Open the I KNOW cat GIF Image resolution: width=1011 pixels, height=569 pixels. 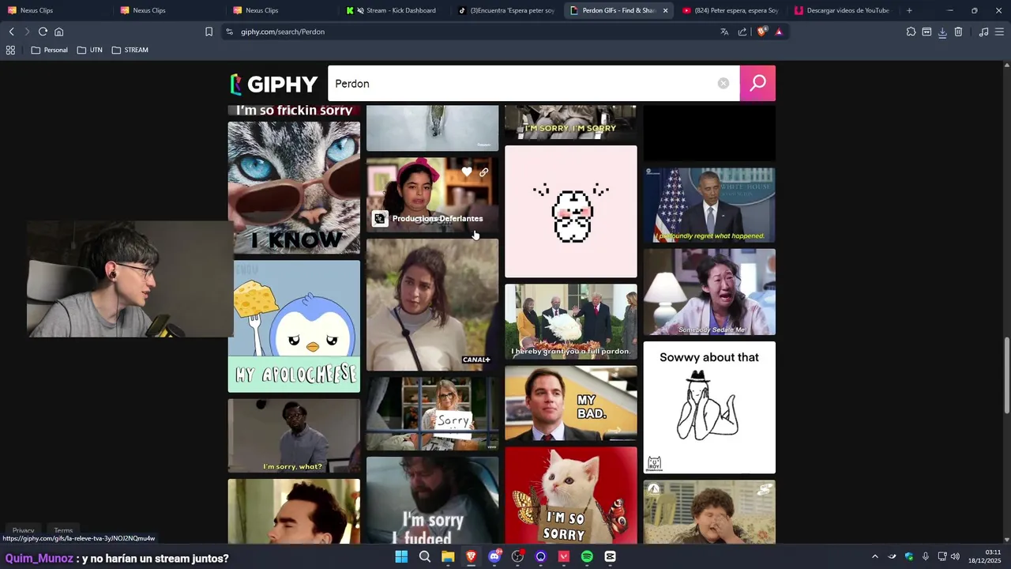(294, 187)
